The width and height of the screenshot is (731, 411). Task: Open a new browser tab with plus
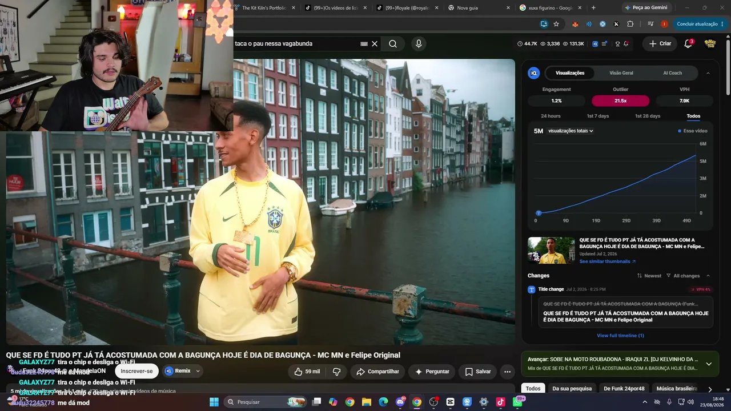click(x=593, y=7)
